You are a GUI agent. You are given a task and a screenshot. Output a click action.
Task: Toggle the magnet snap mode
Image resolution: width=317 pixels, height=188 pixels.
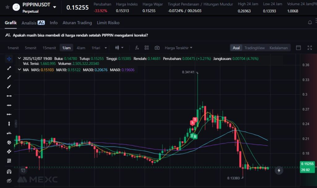(9, 171)
